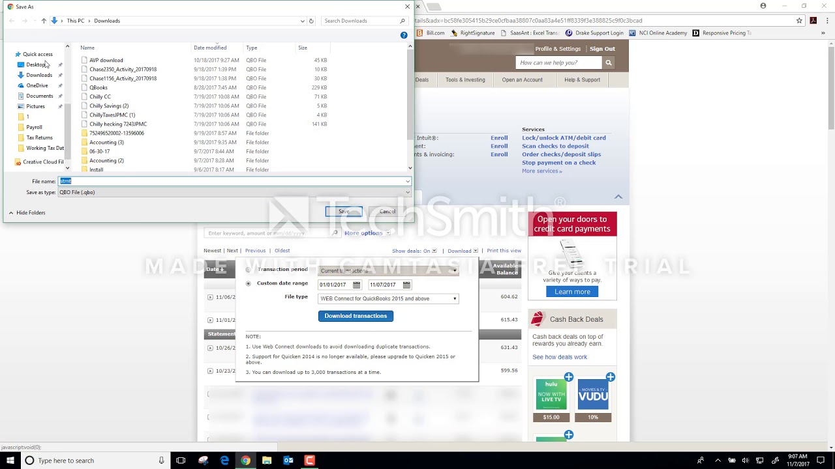835x469 pixels.
Task: Open the Drake Support Login bookmark
Action: tap(598, 32)
